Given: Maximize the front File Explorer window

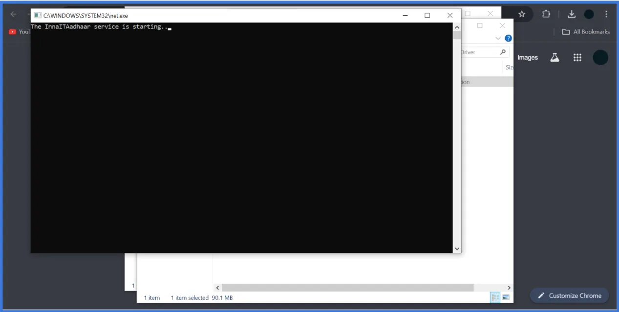Looking at the screenshot, I should coord(480,25).
